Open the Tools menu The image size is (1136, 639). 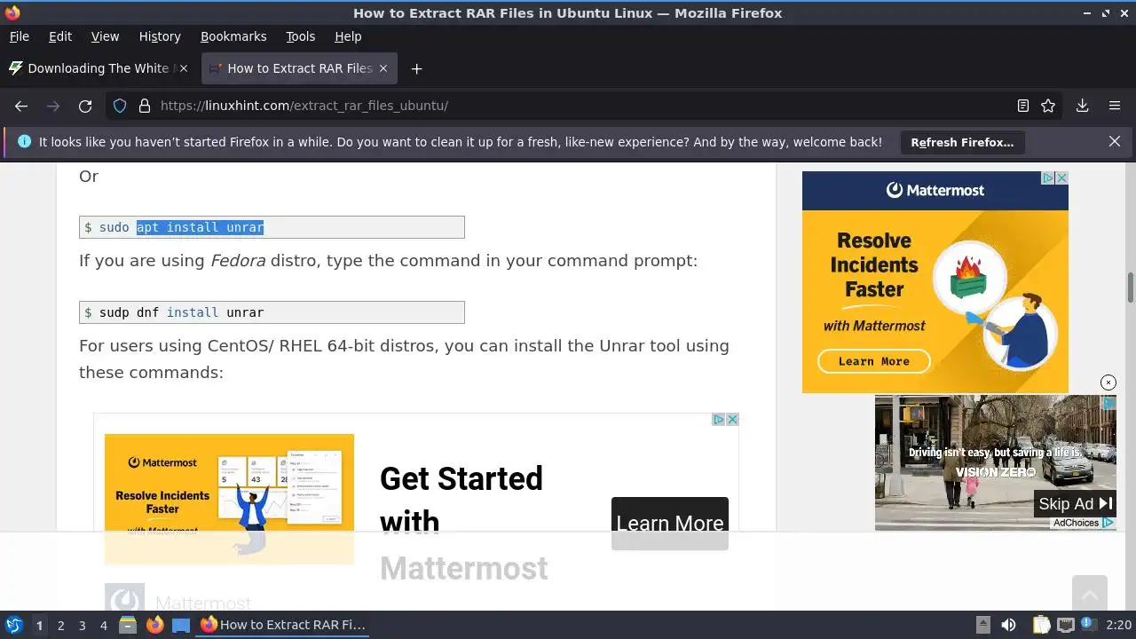tap(300, 36)
